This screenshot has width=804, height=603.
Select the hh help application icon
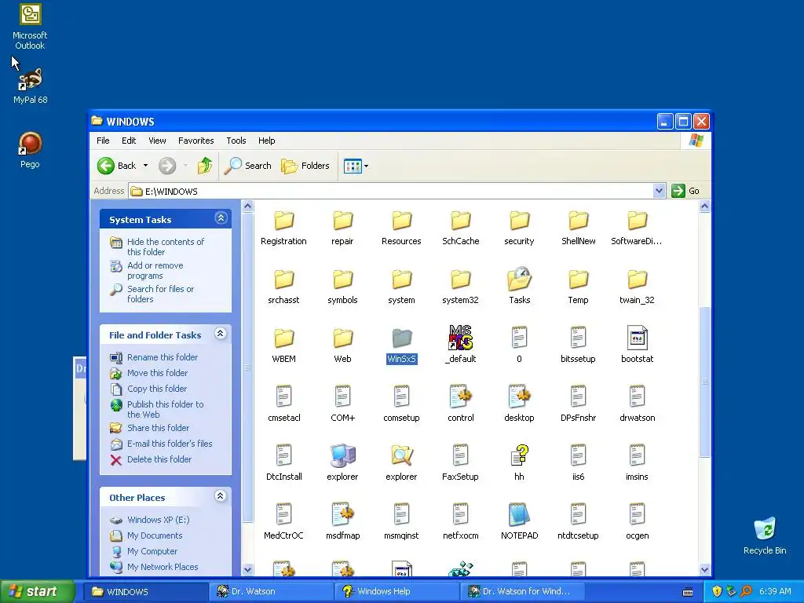(520, 462)
